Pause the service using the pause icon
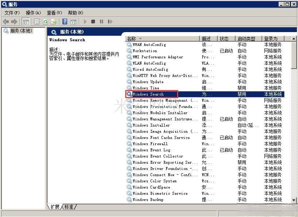This screenshot has height=217, width=298. 102,22
